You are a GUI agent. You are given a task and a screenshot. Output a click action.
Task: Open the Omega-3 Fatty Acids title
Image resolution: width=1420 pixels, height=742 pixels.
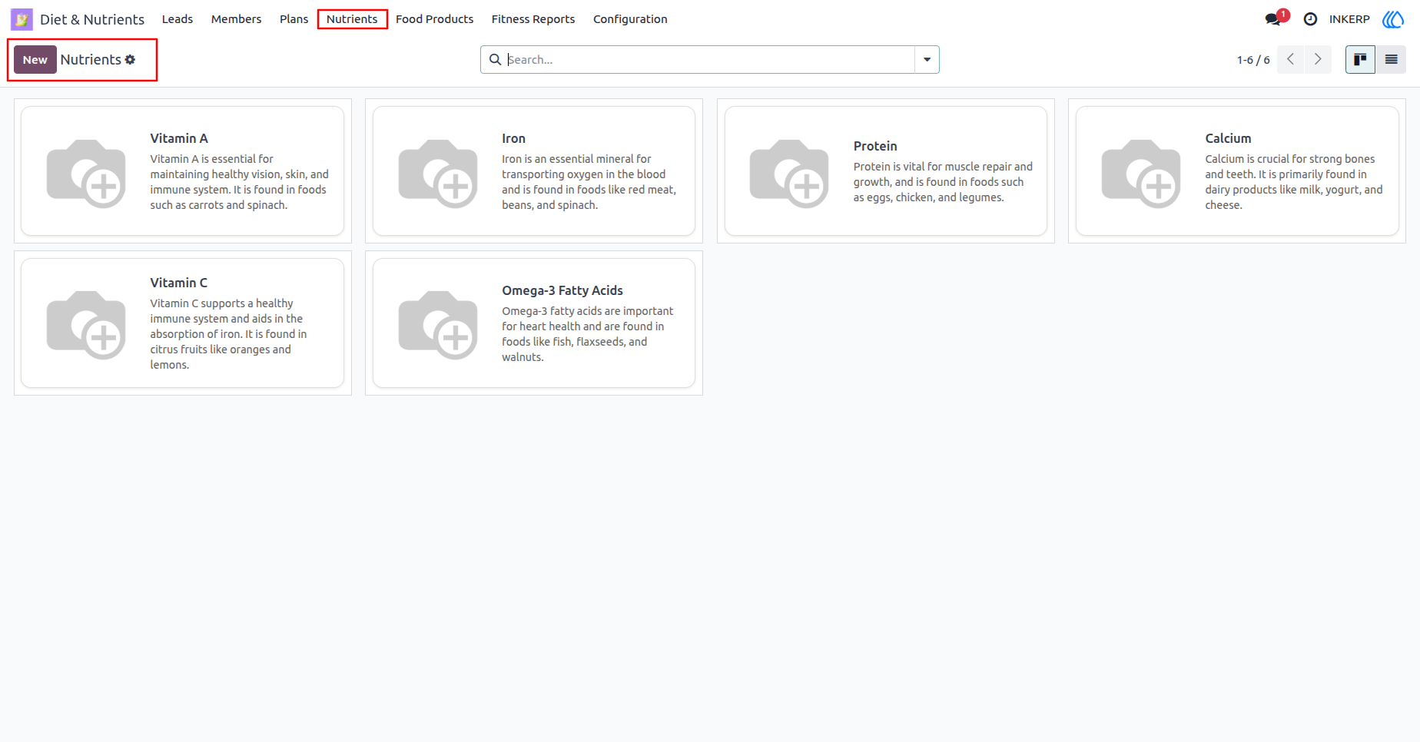point(562,290)
